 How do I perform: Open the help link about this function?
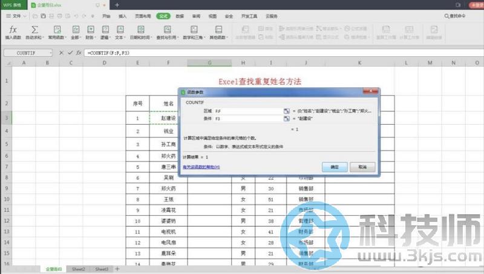coord(201,167)
